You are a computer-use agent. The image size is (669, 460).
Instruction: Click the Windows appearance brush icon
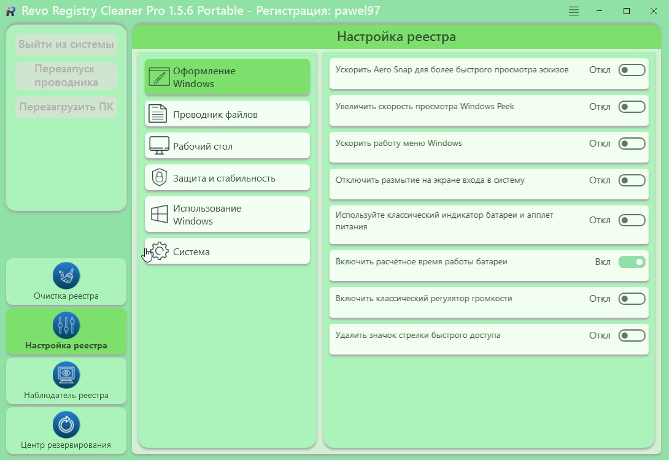[x=159, y=77]
